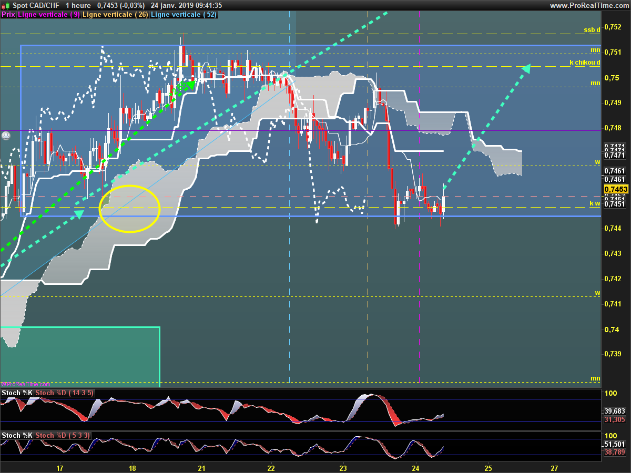Screen dimensions: 631x473
Task: Click date 22 on the time axis
Action: coord(271,468)
